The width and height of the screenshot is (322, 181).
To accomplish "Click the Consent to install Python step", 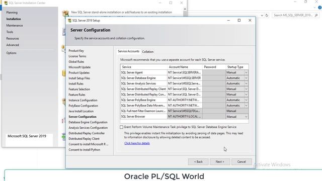I will pos(85,150).
